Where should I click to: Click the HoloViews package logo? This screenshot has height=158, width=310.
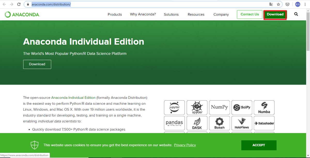(242, 123)
